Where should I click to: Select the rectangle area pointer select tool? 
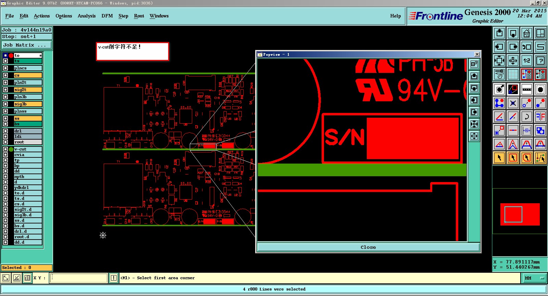pos(513,158)
